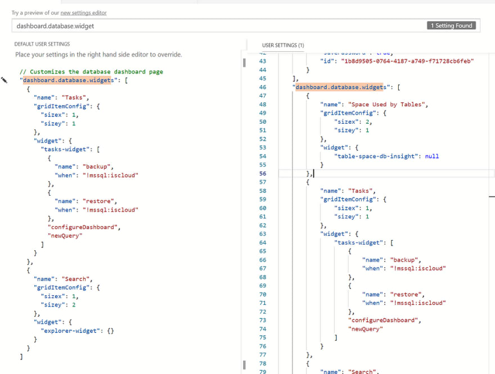This screenshot has height=374, width=495.
Task: Click 'tasks-widget' key on line 64
Action: pyautogui.click(x=360, y=243)
